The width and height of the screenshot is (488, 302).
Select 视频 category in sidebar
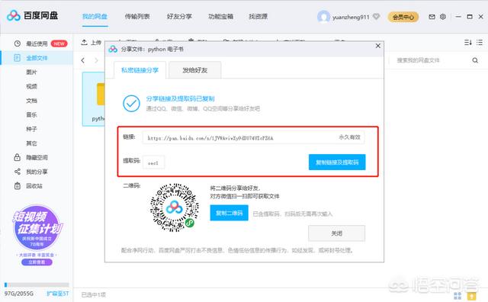31,86
